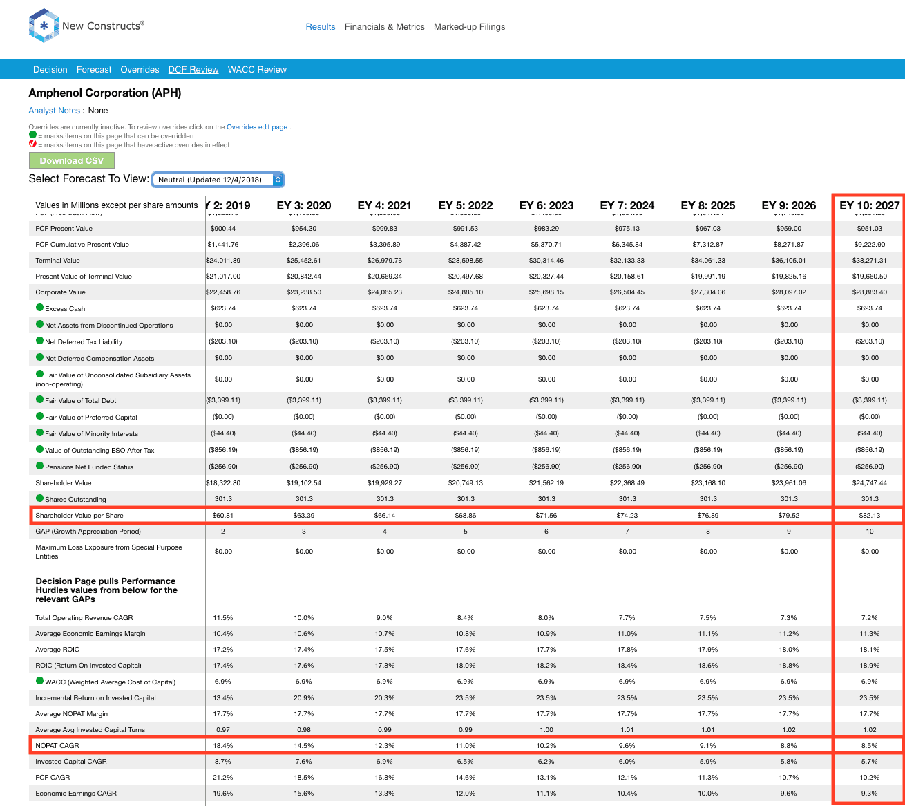Image resolution: width=905 pixels, height=806 pixels.
Task: Click the red checkmark active overrides legend icon
Action: tap(32, 144)
